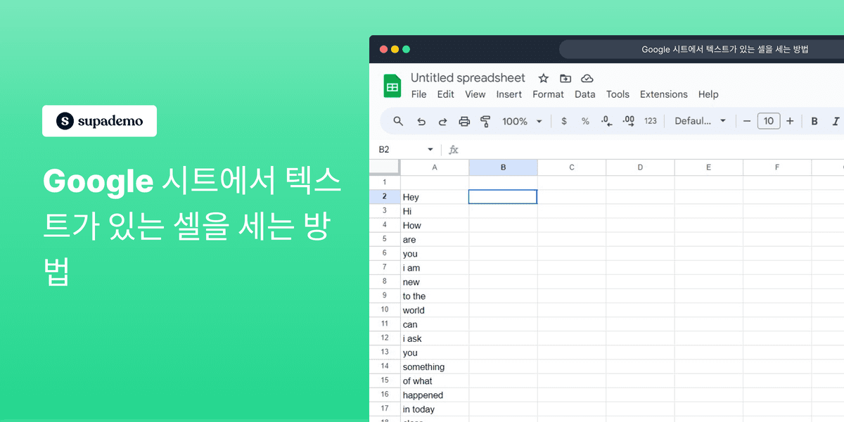The width and height of the screenshot is (844, 422).
Task: Apply percent format icon
Action: pyautogui.click(x=585, y=120)
